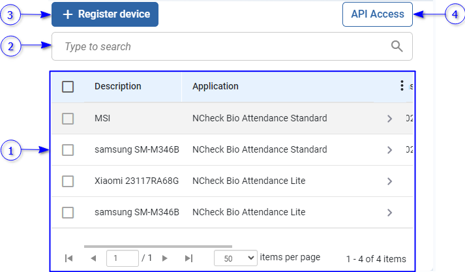
Task: Go to the first page of results
Action: pyautogui.click(x=68, y=258)
